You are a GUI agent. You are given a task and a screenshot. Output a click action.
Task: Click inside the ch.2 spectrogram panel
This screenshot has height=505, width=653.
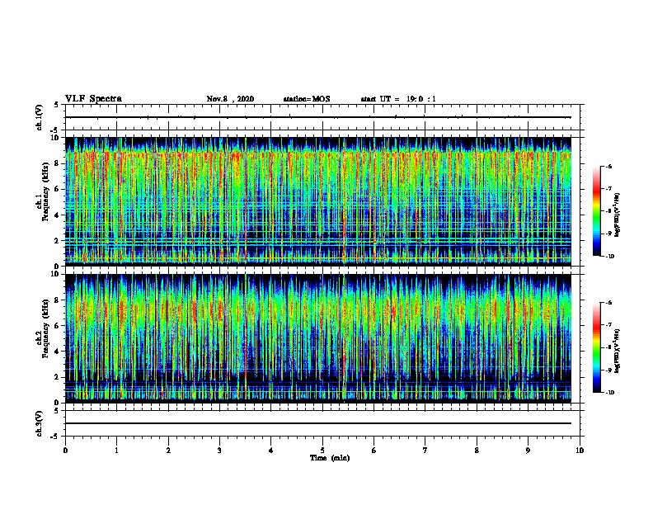[x=317, y=338]
